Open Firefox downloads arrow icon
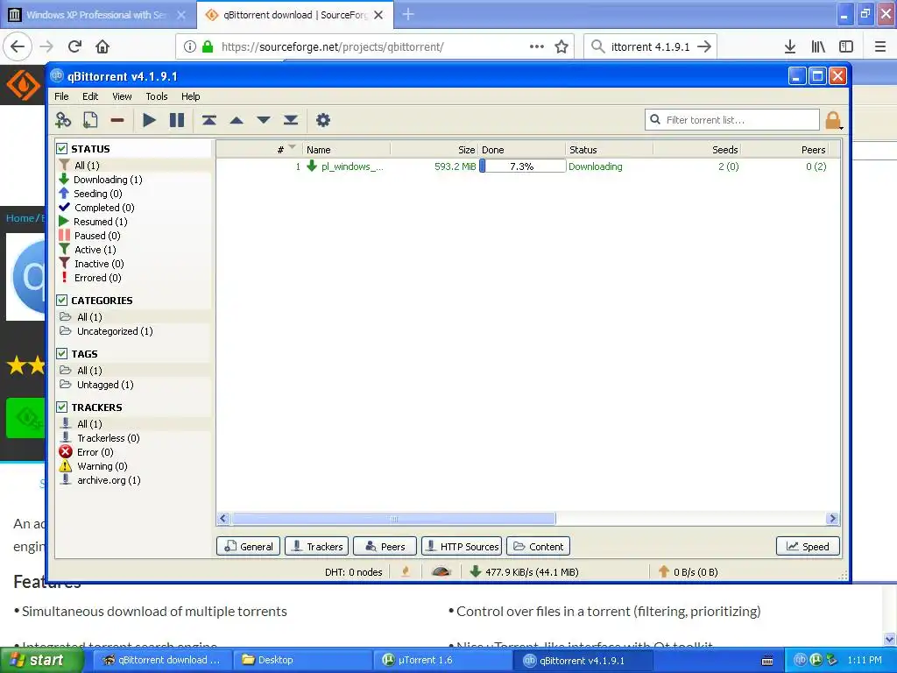 coord(790,46)
